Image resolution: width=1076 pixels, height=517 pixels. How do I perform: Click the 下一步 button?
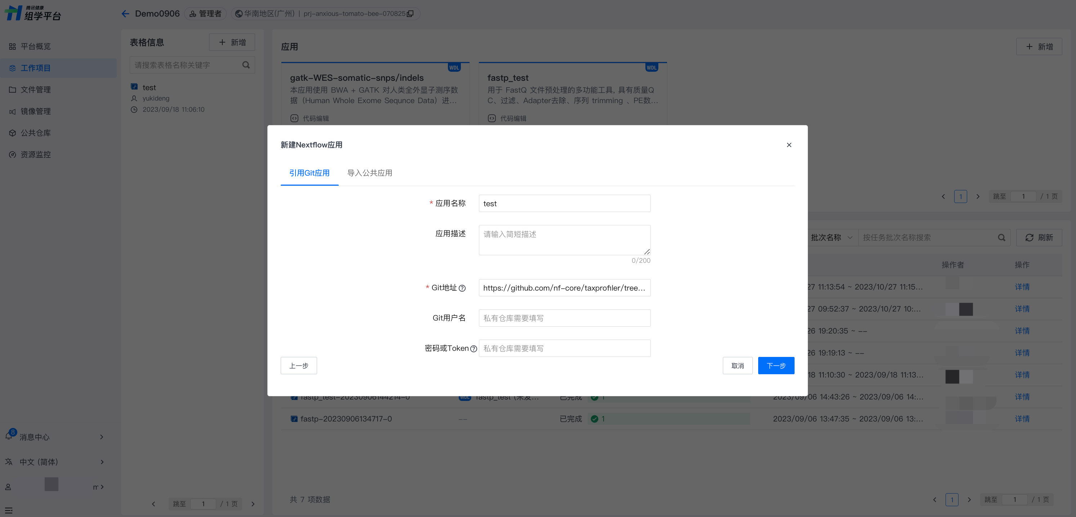[x=776, y=366]
